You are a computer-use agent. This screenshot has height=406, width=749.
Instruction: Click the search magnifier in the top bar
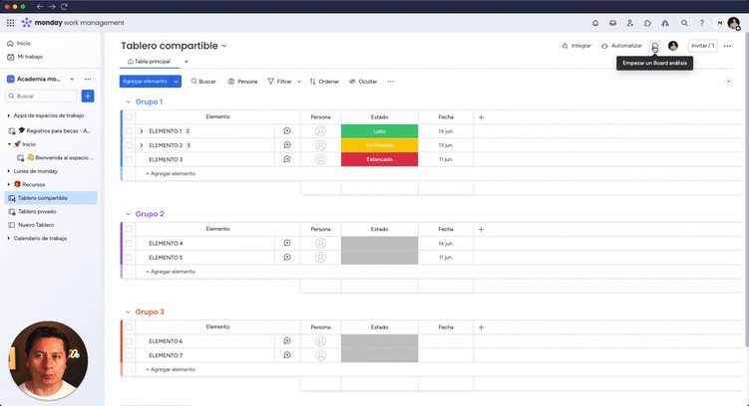point(684,22)
